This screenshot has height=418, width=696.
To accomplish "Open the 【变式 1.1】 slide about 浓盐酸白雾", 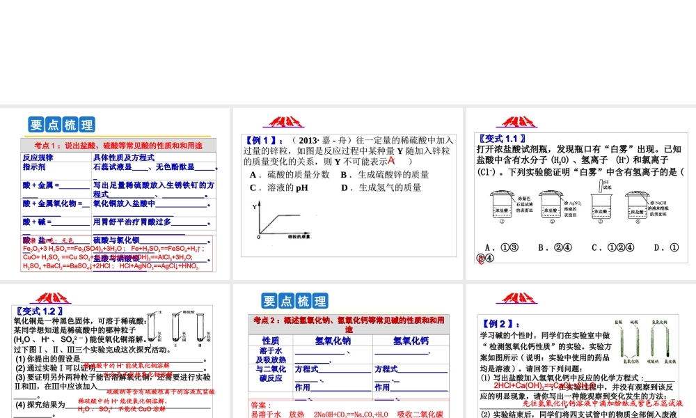I will (581, 194).
